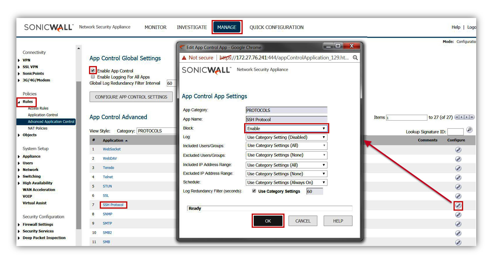Image resolution: width=491 pixels, height=260 pixels.
Task: Go to the previous page of items
Action: 462,117
